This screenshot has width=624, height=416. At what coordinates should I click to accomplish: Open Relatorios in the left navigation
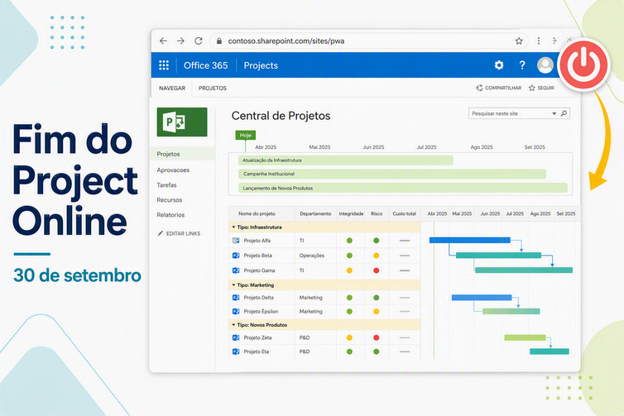pos(170,215)
